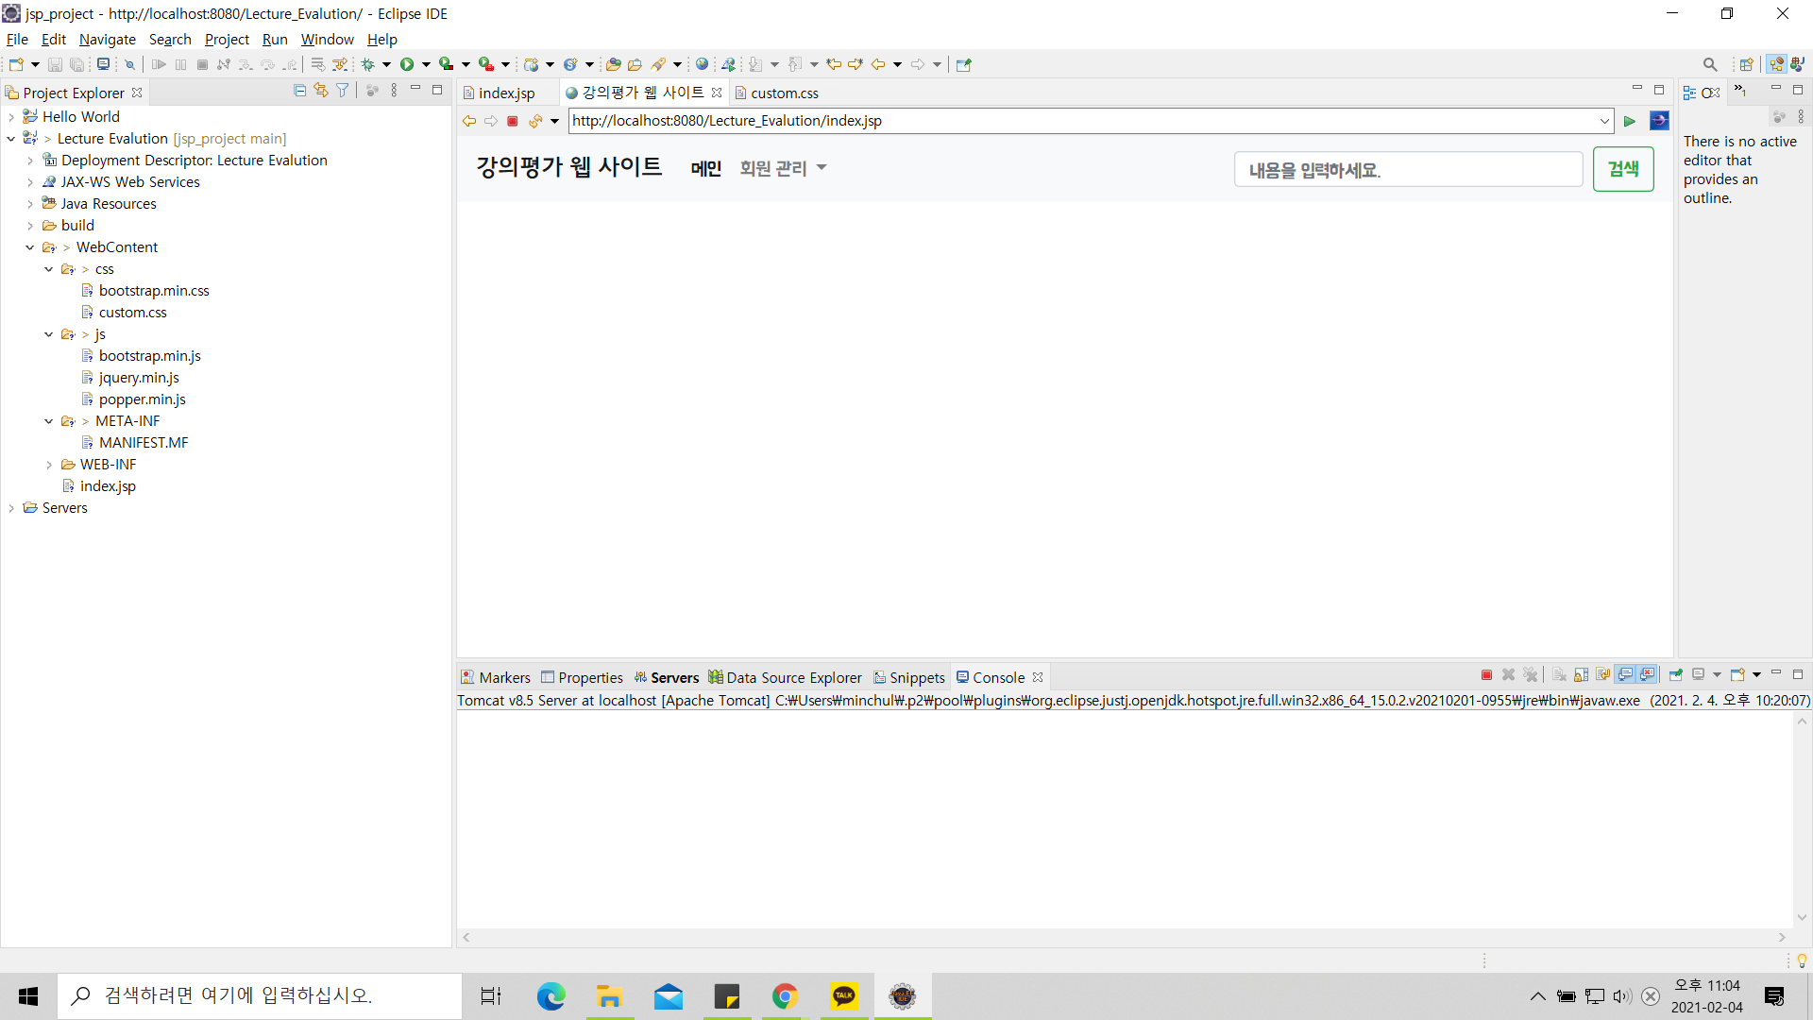Click the Project Explorer filter funnel icon
1813x1020 pixels.
[x=343, y=91]
